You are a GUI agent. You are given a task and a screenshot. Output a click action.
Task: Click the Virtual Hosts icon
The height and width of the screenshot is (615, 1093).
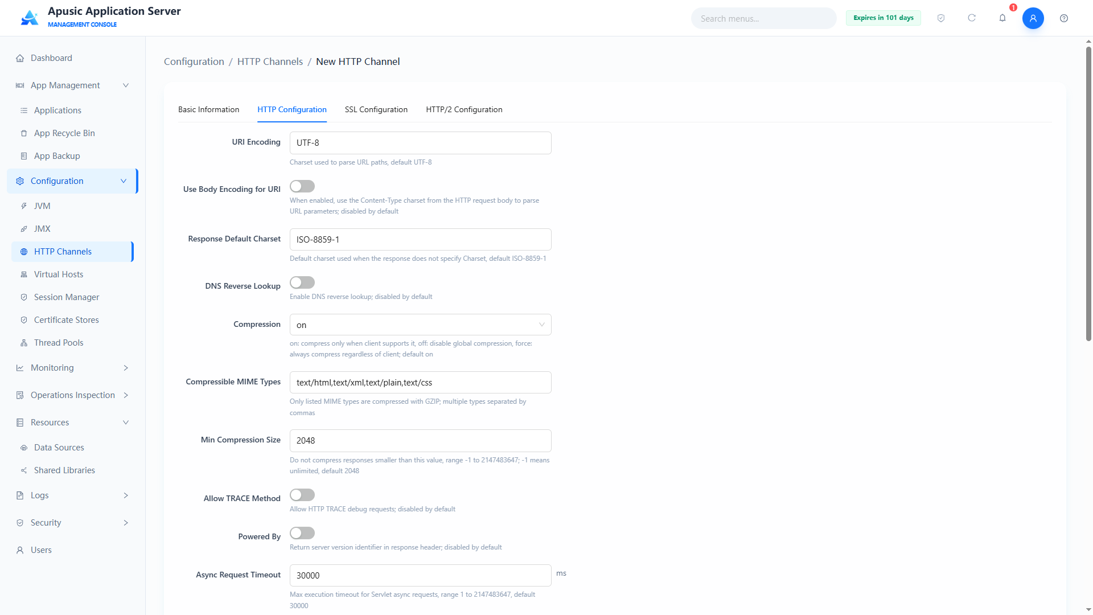(x=24, y=274)
